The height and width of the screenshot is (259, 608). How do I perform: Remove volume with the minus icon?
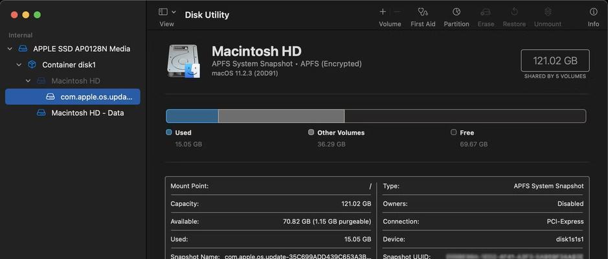397,12
